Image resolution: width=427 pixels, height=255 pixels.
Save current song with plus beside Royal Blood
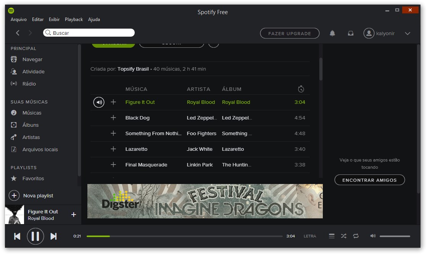(x=74, y=215)
